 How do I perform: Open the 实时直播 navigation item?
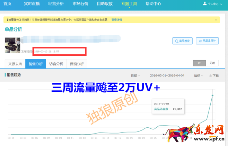31,4
